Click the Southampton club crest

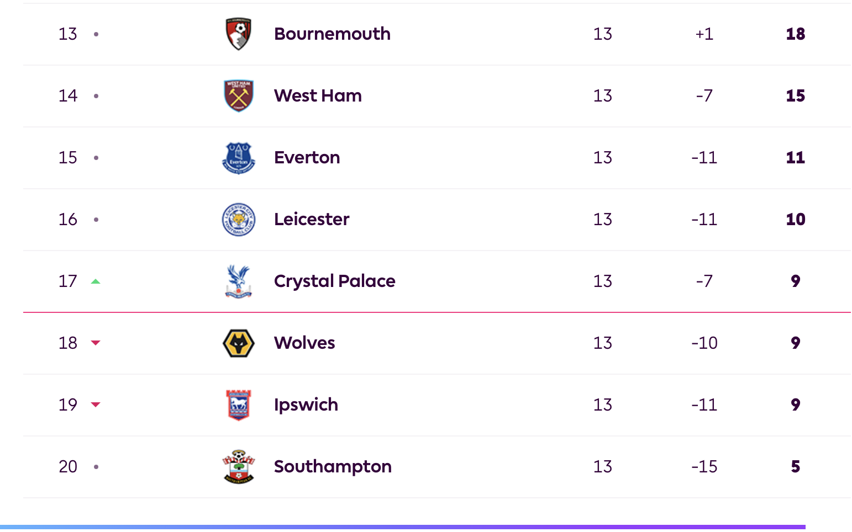[239, 467]
